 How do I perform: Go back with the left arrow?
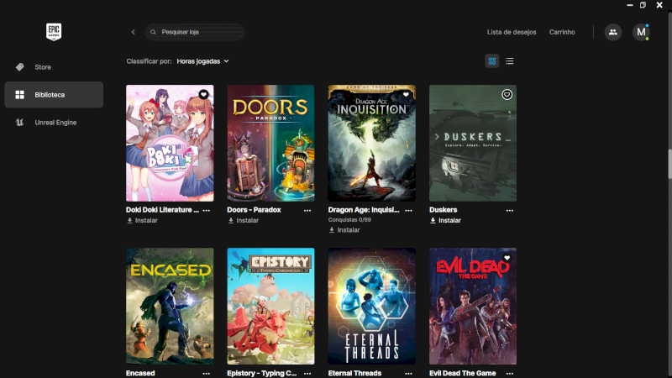click(134, 32)
